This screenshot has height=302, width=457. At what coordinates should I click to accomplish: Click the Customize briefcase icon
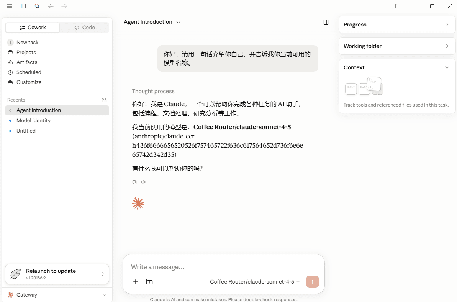10,82
